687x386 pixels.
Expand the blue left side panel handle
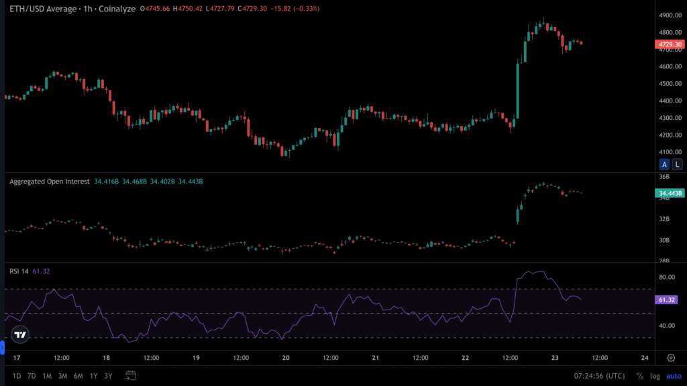pos(2,348)
